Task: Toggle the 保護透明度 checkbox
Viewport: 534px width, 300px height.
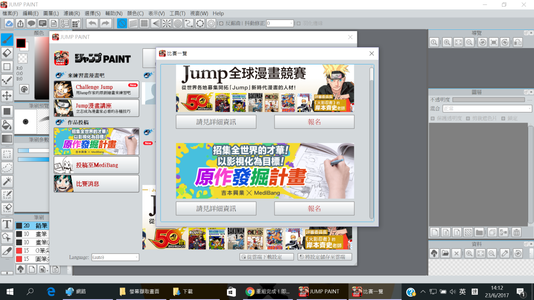Action: tap(433, 119)
